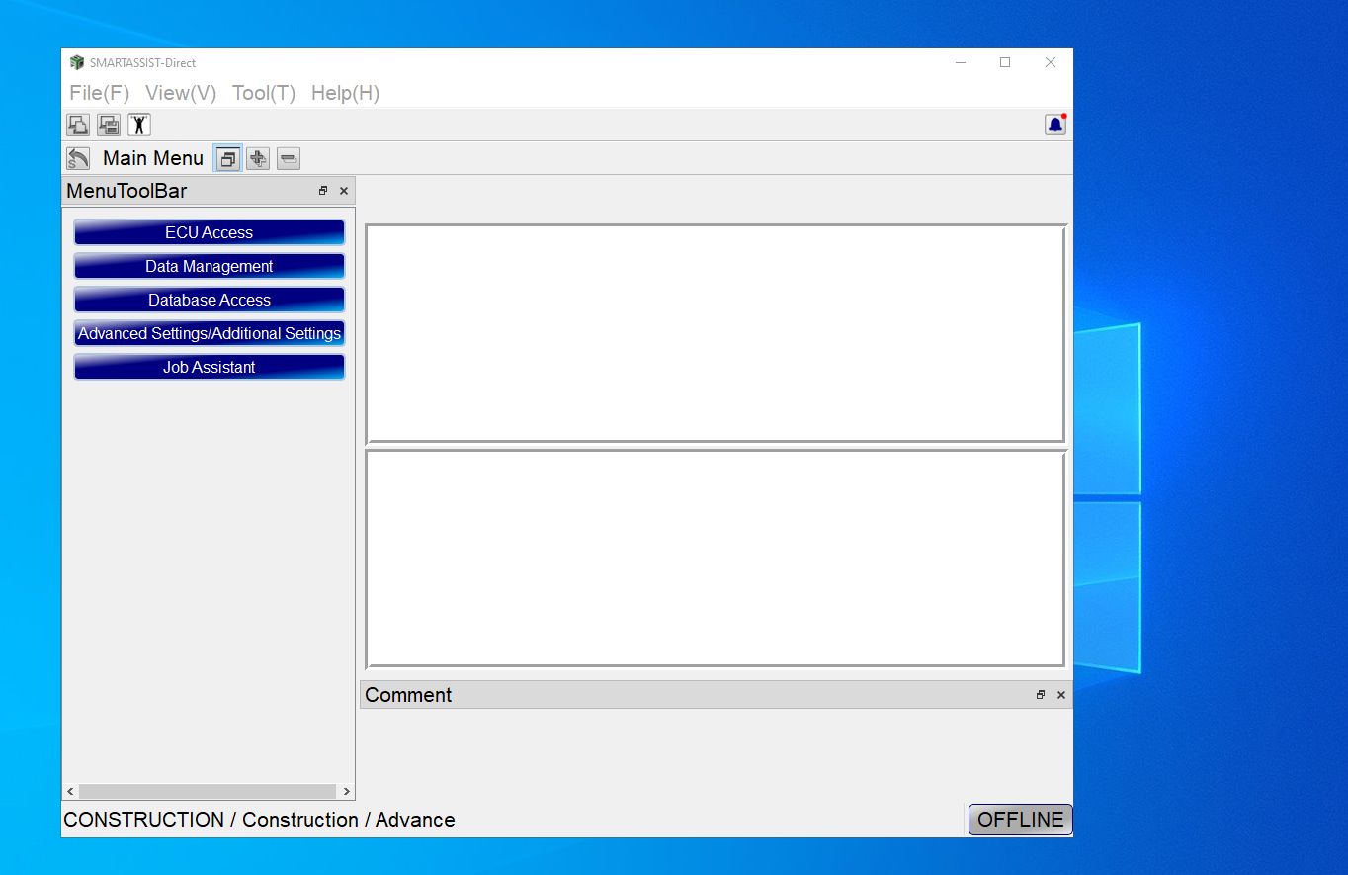Close the MenuToolBar panel
1348x875 pixels.
tap(343, 190)
